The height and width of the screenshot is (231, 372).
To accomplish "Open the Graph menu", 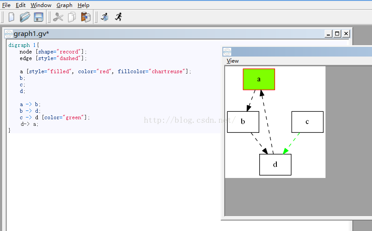I will [64, 5].
